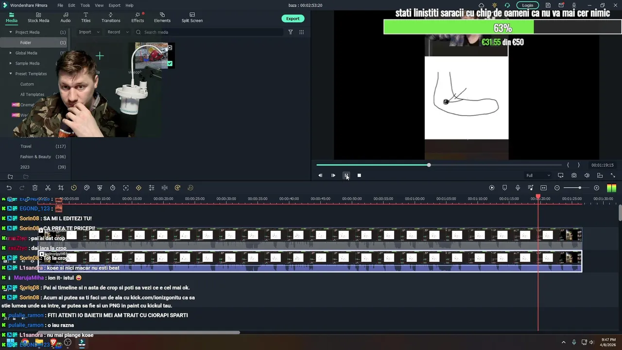Expand preview to fullscreen
The width and height of the screenshot is (622, 350).
[x=613, y=175]
